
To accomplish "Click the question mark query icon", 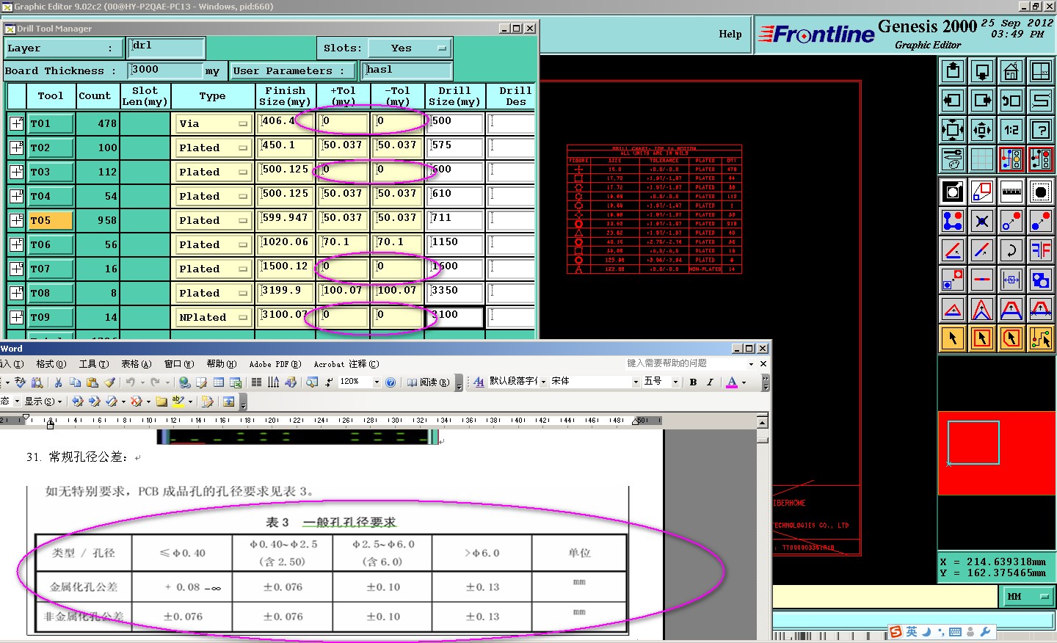I will tap(1041, 130).
